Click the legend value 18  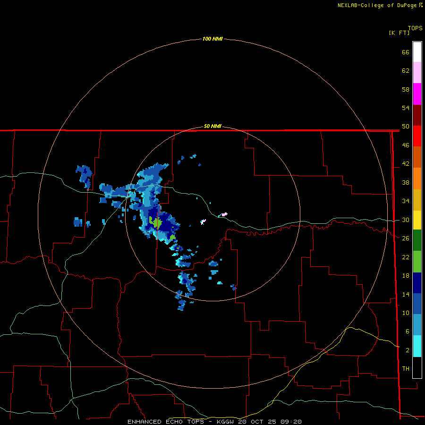406,276
